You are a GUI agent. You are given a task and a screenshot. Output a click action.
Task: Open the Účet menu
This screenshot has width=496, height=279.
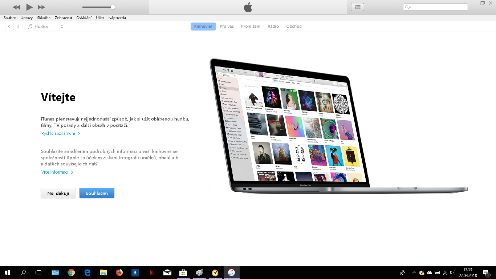[100, 18]
